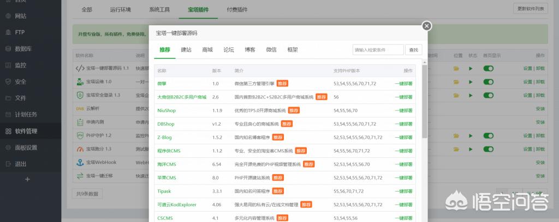Toggle 首页显示 switch for PHP守护
Image resolution: width=559 pixels, height=222 pixels.
click(x=489, y=136)
